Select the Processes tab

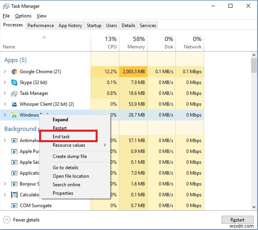(13, 25)
